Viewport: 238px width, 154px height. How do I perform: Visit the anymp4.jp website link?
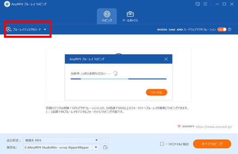pos(214,127)
